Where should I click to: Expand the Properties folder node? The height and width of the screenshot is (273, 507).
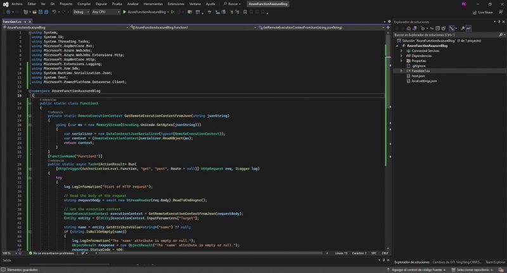coord(402,61)
